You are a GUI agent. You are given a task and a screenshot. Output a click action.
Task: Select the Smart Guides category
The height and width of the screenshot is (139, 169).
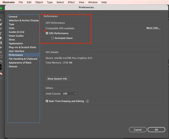(x=24, y=36)
